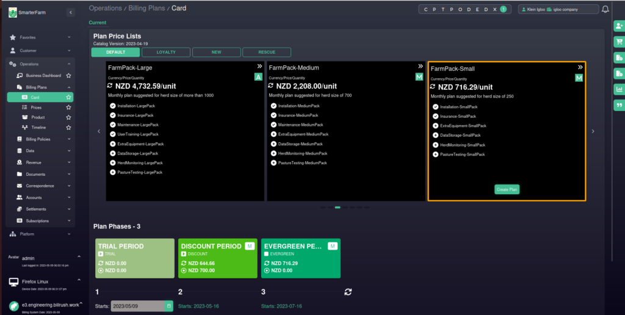625x315 pixels.
Task: Expand FarmPack-Medium card double-arrow icon
Action: click(x=420, y=66)
